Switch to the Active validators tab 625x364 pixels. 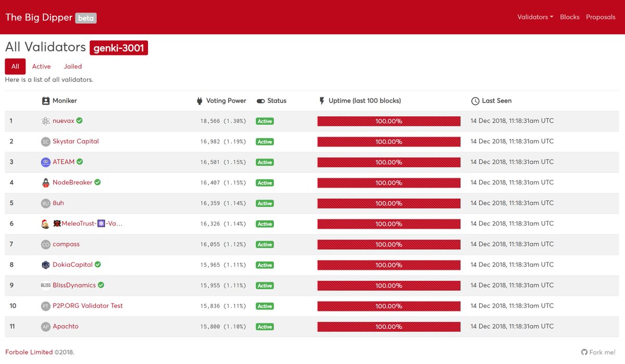[42, 67]
